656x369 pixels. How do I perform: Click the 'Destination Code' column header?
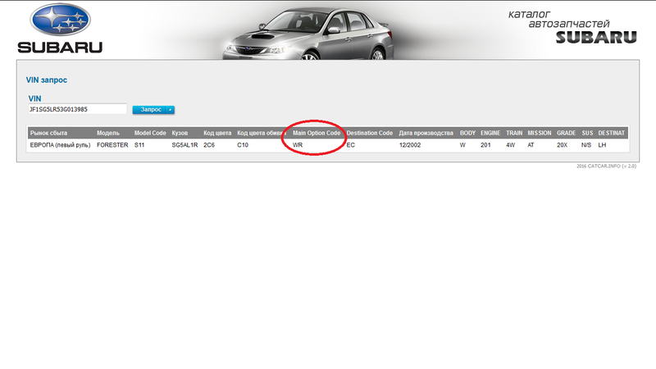click(370, 133)
